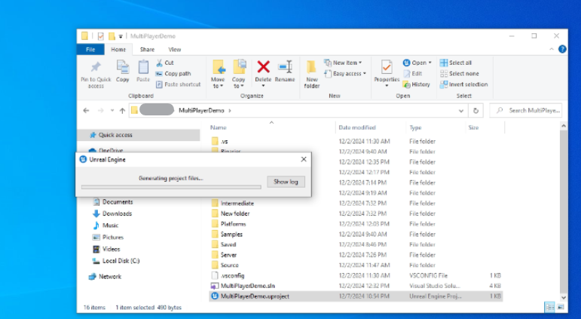This screenshot has width=581, height=319.
Task: Click the New folder ribbon icon
Action: tap(312, 69)
